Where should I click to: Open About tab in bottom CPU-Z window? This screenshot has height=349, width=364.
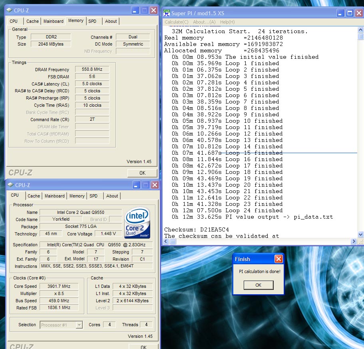coord(112,196)
